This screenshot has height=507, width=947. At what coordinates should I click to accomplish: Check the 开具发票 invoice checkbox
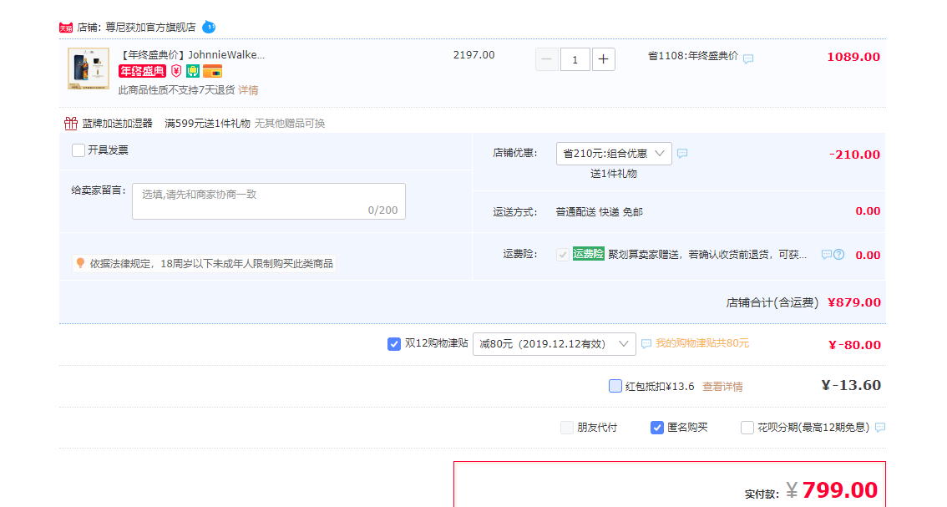point(78,150)
